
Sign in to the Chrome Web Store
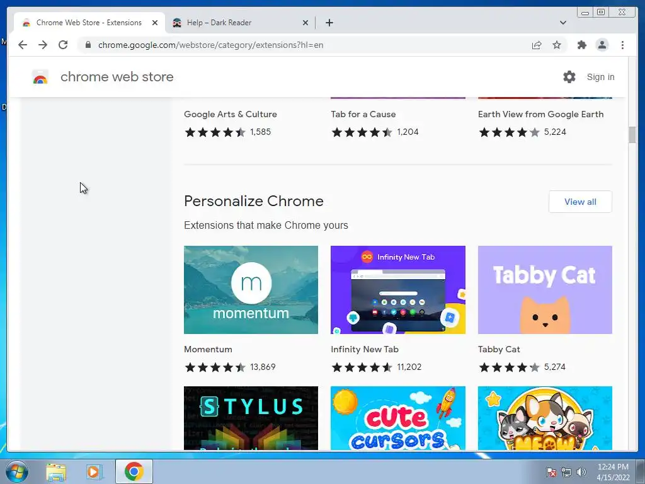click(x=600, y=77)
